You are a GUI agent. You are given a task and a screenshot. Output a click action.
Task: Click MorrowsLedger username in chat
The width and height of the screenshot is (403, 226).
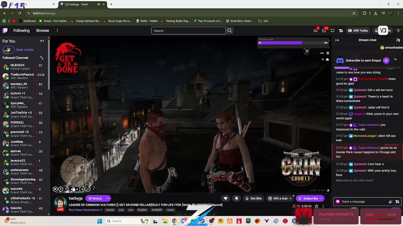click(365, 136)
